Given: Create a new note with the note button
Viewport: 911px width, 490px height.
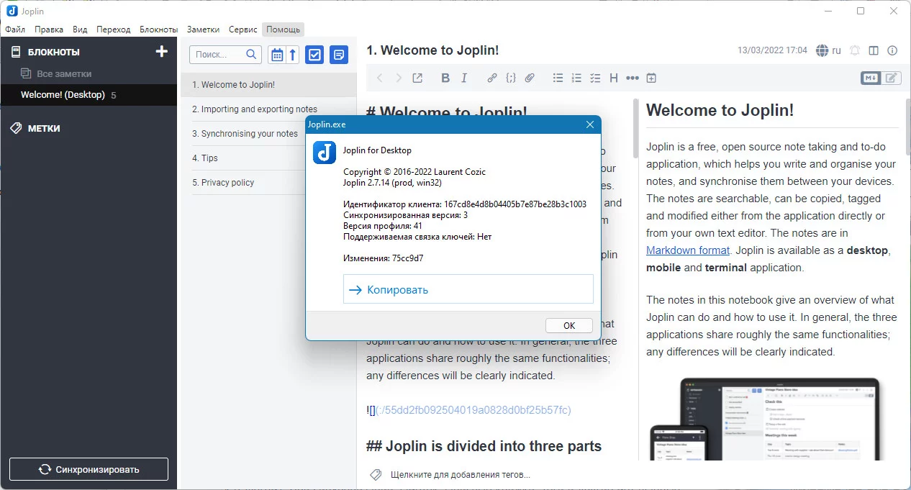Looking at the screenshot, I should tap(339, 55).
